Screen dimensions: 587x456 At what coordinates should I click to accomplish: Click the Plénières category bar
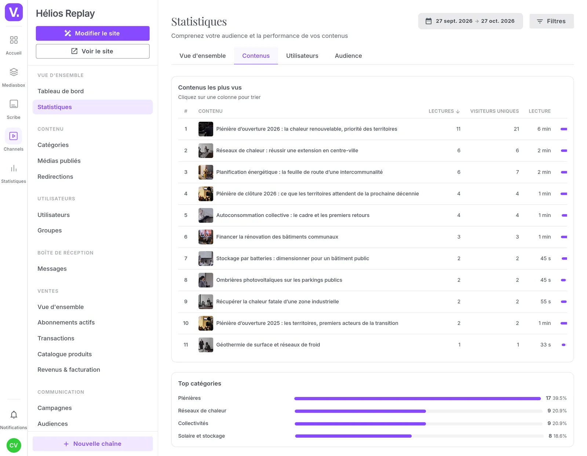click(x=418, y=398)
